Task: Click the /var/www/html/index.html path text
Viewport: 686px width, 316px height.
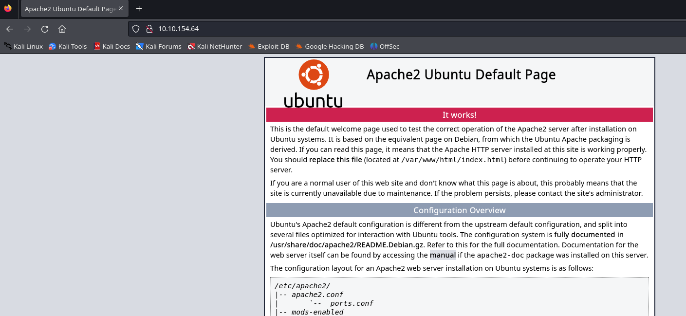Action: (x=454, y=160)
